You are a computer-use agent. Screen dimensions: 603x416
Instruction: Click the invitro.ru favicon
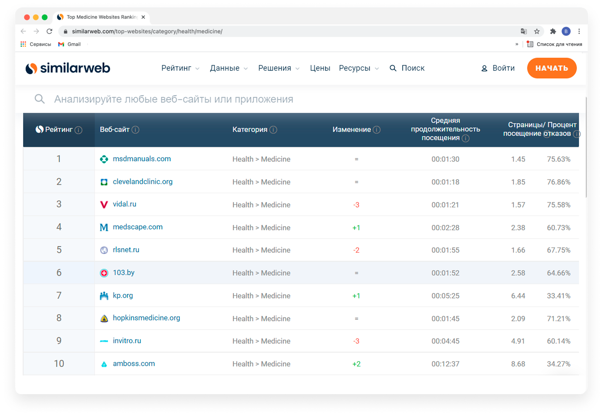pyautogui.click(x=104, y=341)
